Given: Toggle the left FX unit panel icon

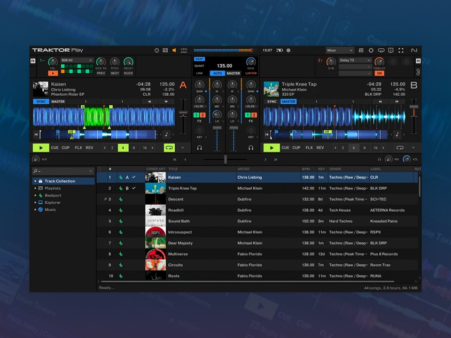Looking at the screenshot, I should click(x=33, y=61).
